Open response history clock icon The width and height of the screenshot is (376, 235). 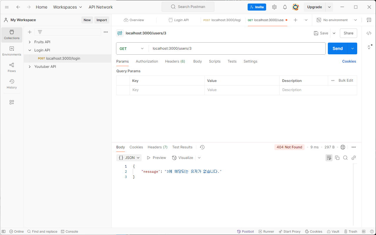click(x=202, y=147)
